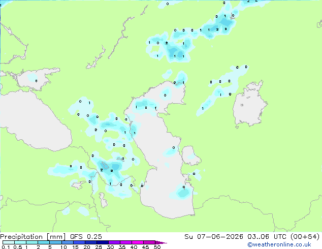Screen dimensions: 322x249
Task: Click the '40' legend scale label
Action: coord(134,247)
